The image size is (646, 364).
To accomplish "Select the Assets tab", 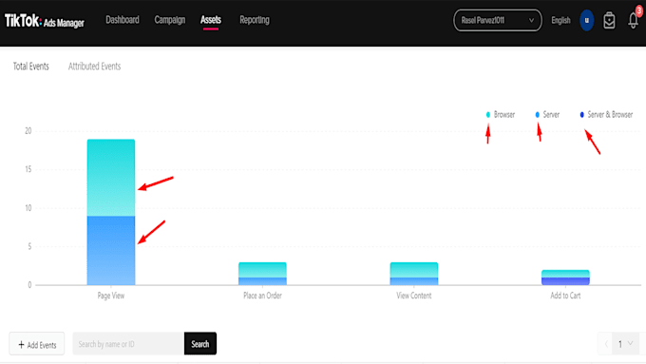I will 211,20.
